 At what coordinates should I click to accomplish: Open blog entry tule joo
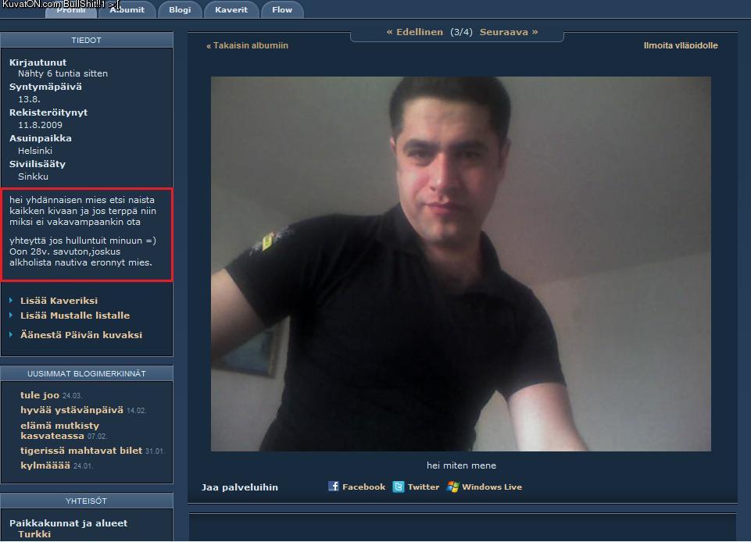[x=40, y=395]
